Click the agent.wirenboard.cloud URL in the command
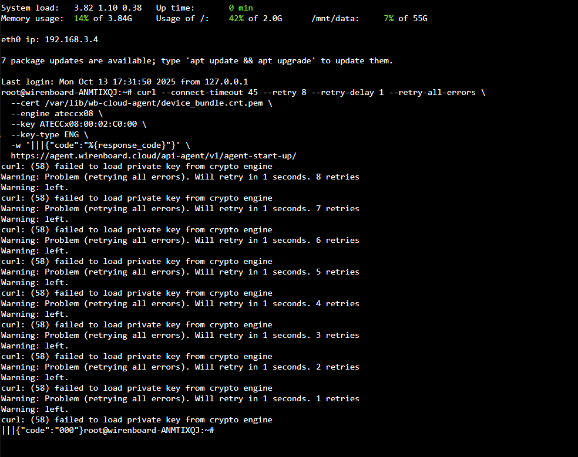This screenshot has width=578, height=457. tap(153, 156)
